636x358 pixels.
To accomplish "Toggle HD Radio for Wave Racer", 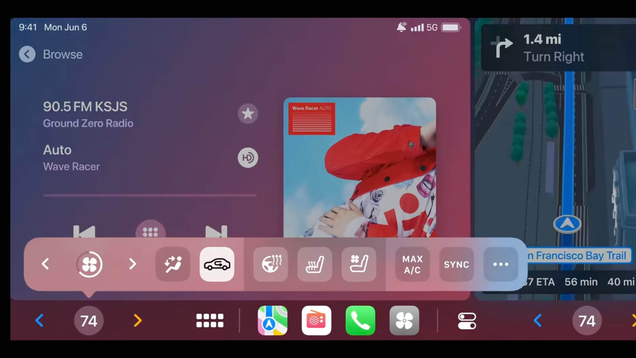I will (248, 157).
